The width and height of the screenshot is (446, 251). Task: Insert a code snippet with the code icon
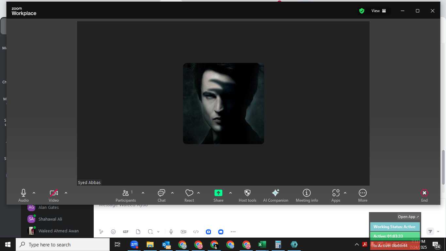coord(196,232)
